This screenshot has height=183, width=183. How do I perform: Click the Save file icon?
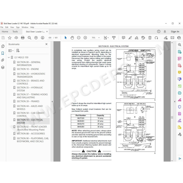pyautogui.click(x=3, y=38)
